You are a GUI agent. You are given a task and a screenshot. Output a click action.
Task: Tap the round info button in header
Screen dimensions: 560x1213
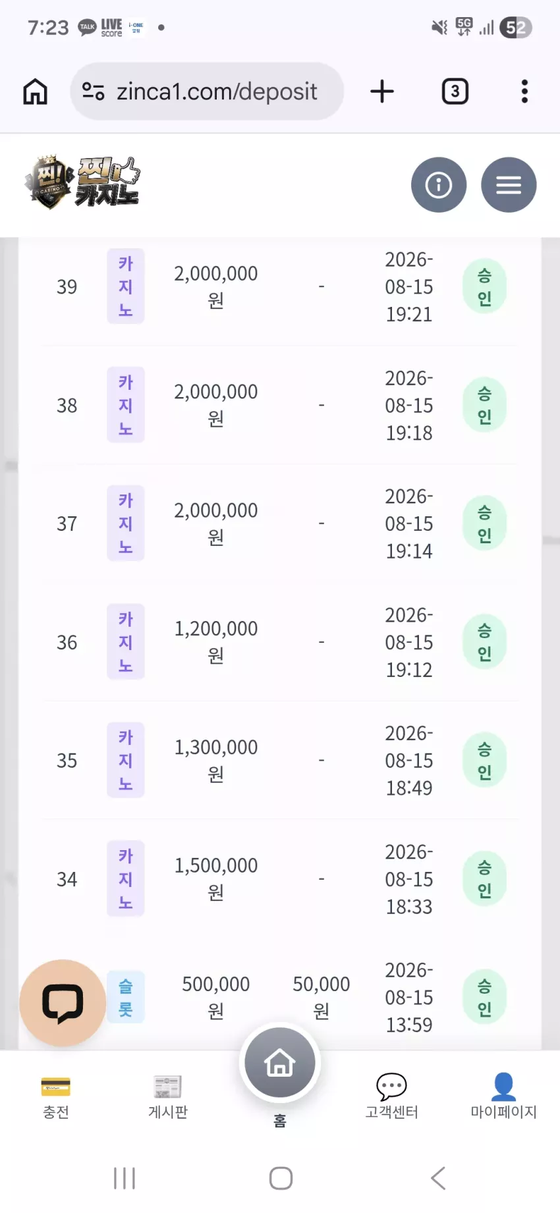click(439, 185)
